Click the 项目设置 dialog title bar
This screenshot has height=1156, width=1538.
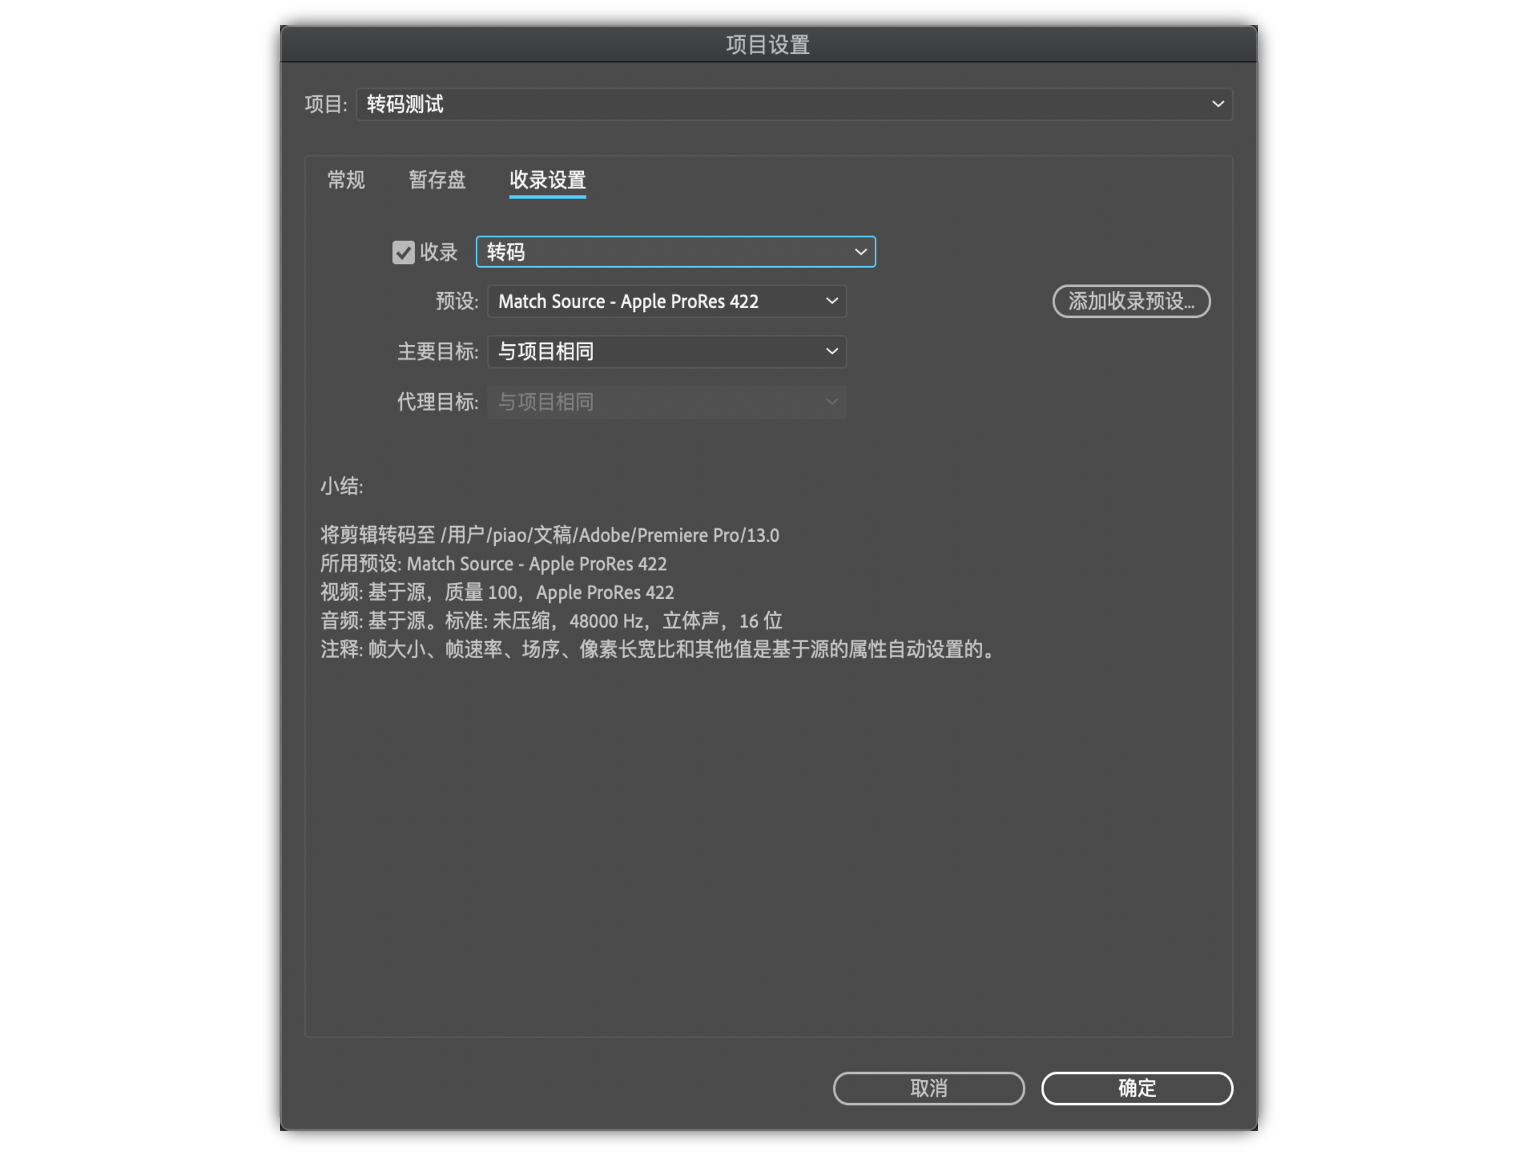[x=768, y=45]
